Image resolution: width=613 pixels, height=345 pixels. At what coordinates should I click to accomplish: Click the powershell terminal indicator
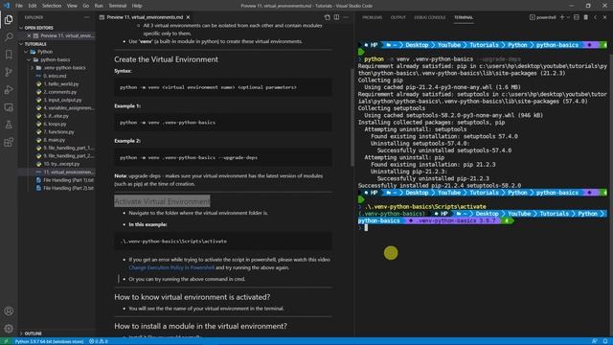coord(543,17)
